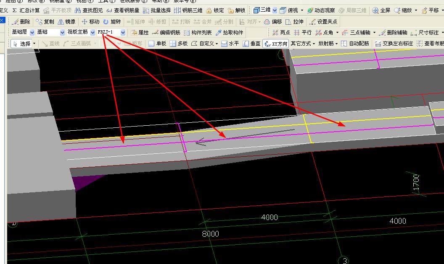The height and width of the screenshot is (264, 444).
Task: Toggle XY方向 rebar placement mode
Action: click(275, 44)
